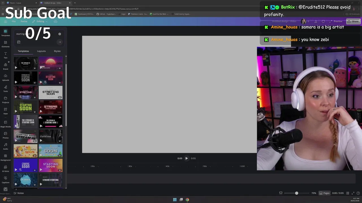The image size is (362, 203).
Task: Click the fullscreen expand icon in bottom bar
Action: click(353, 193)
